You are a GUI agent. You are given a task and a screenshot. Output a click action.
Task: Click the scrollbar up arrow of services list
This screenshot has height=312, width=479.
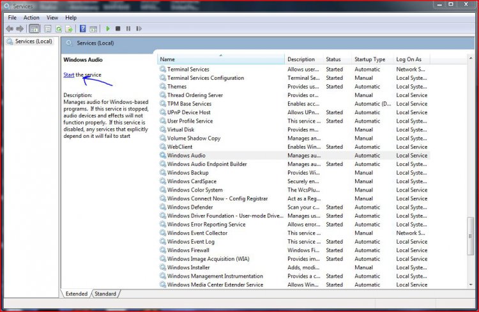click(x=471, y=58)
